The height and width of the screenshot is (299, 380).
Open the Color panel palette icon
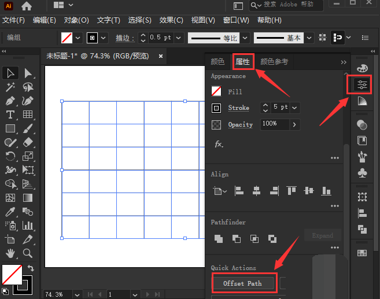(x=362, y=68)
